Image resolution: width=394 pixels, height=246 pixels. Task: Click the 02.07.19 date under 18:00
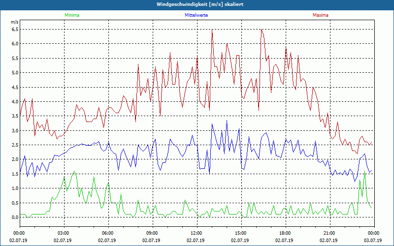(x=284, y=240)
